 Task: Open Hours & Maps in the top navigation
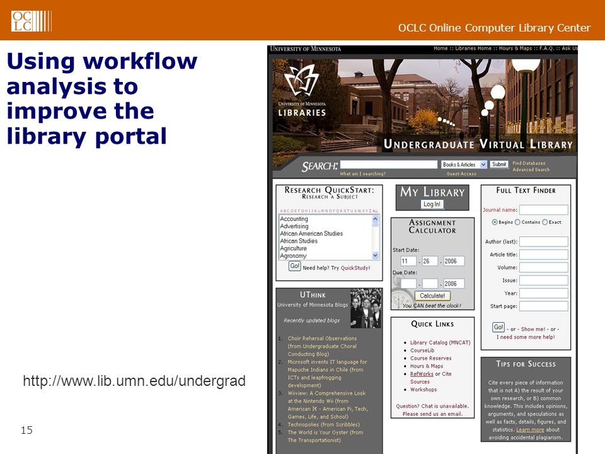tap(515, 49)
